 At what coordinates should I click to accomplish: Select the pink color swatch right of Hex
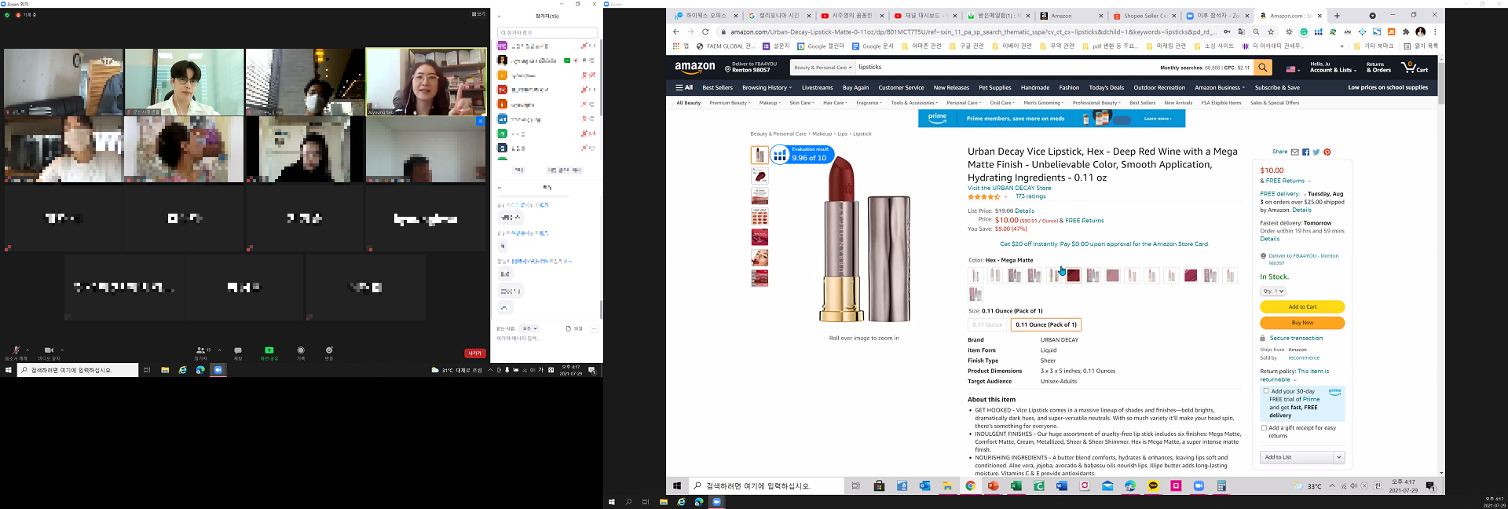pyautogui.click(x=1112, y=275)
